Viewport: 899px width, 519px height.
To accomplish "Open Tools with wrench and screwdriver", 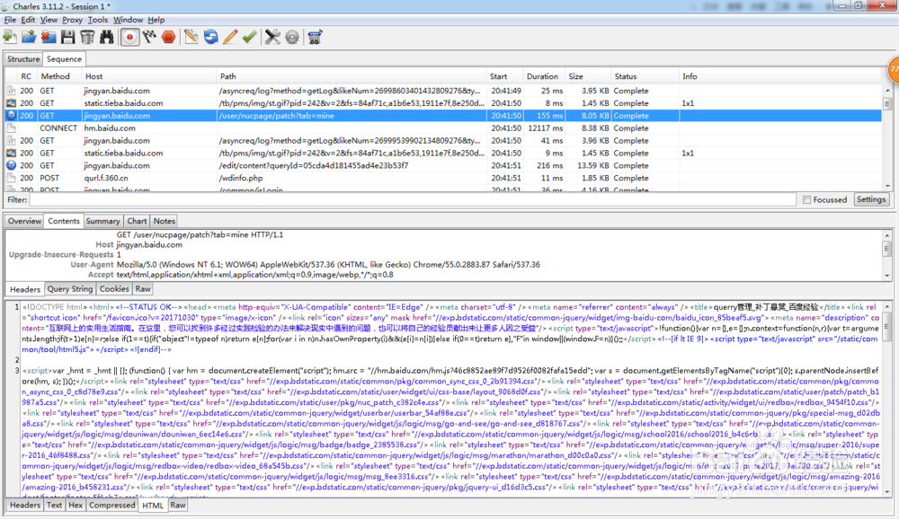I will [272, 37].
